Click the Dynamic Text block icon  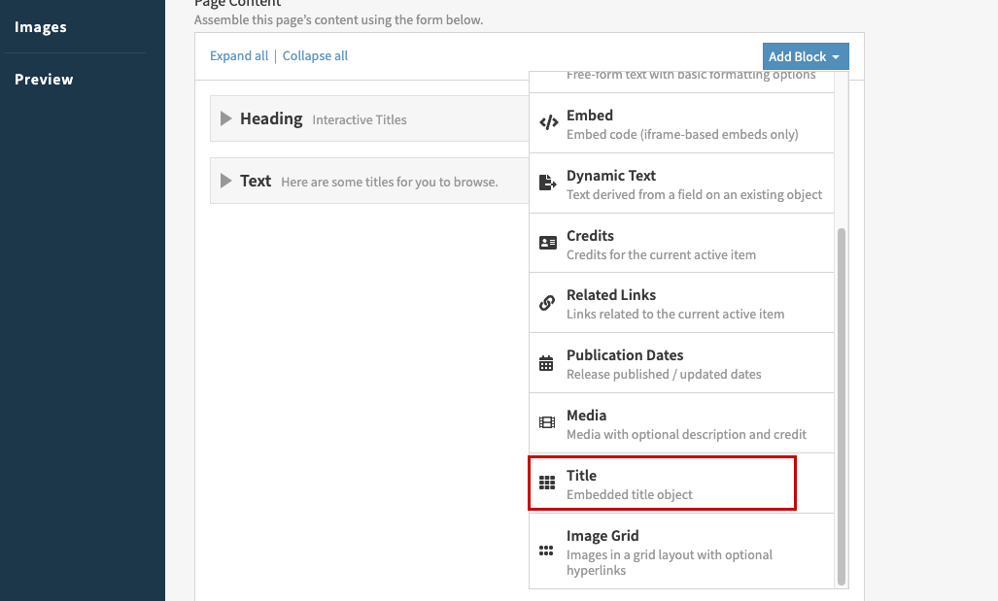pos(547,183)
